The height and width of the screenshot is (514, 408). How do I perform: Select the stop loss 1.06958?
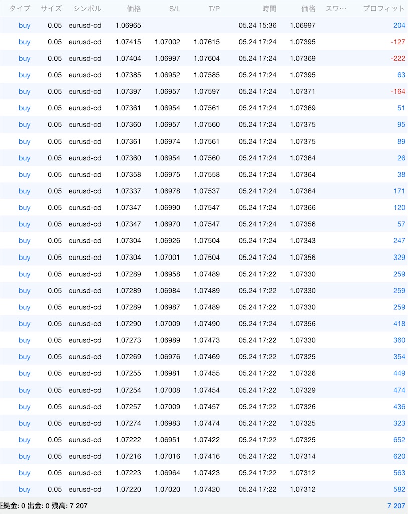(x=167, y=274)
